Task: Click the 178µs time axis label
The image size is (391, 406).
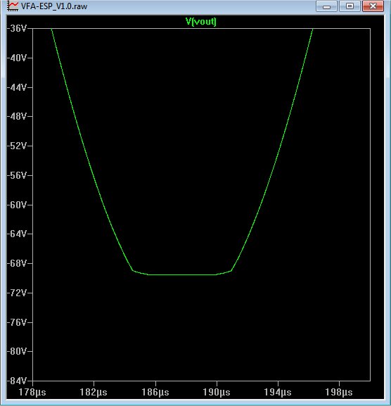Action: tap(32, 392)
